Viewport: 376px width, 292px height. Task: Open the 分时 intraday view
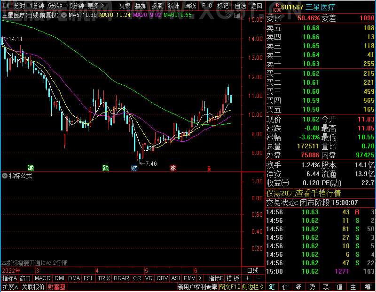click(19, 6)
